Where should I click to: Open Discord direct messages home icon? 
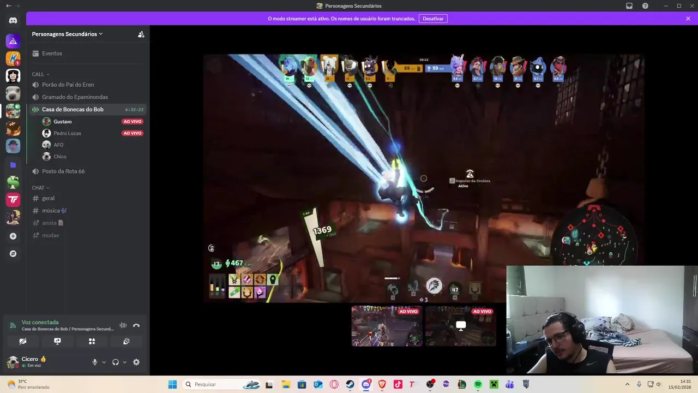coord(13,21)
